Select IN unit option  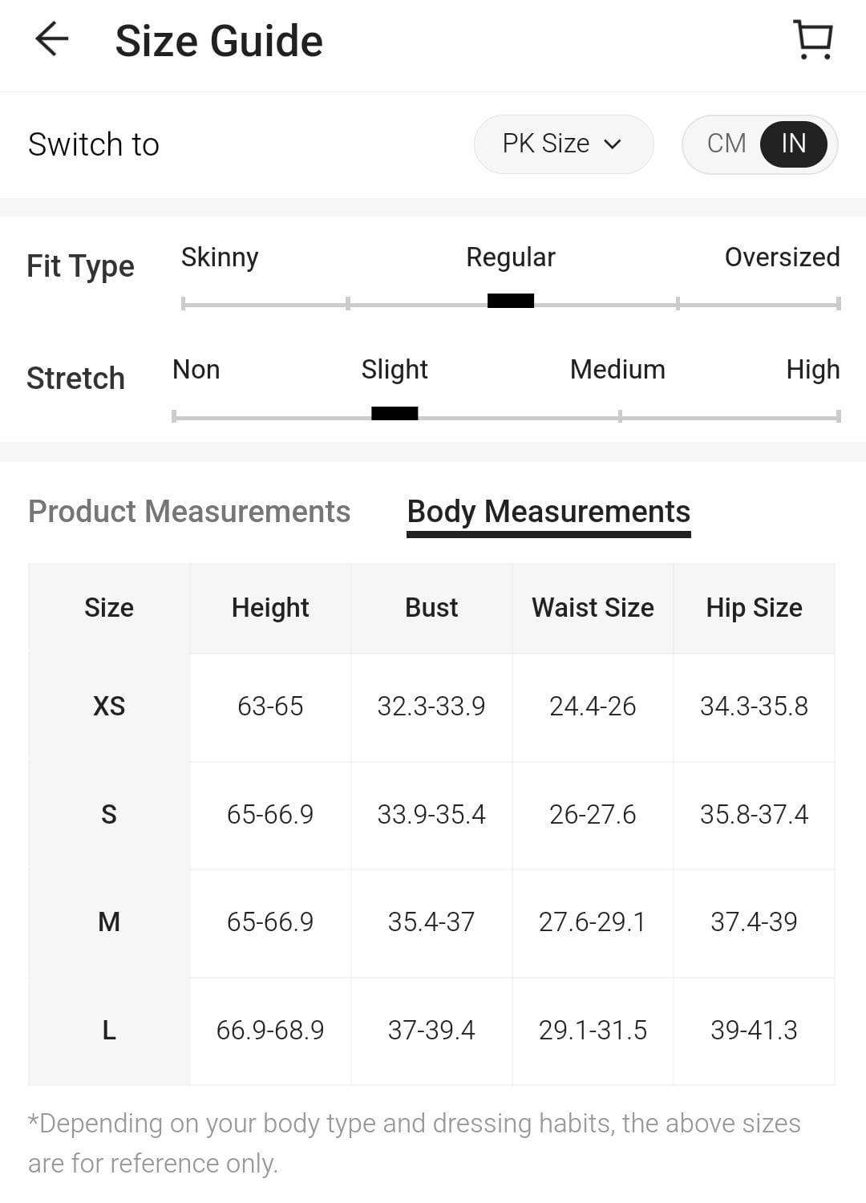[793, 144]
